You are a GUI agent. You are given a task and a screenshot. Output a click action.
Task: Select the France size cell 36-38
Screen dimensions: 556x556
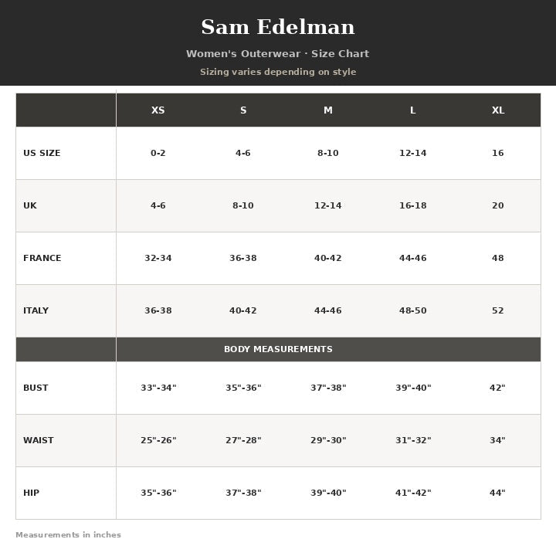click(x=243, y=258)
